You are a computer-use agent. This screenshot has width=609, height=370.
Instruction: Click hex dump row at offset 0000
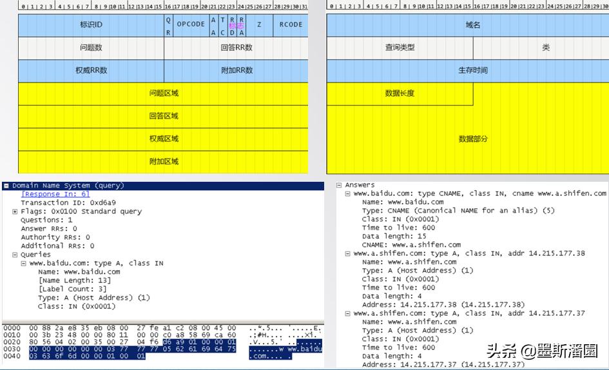coord(163,328)
